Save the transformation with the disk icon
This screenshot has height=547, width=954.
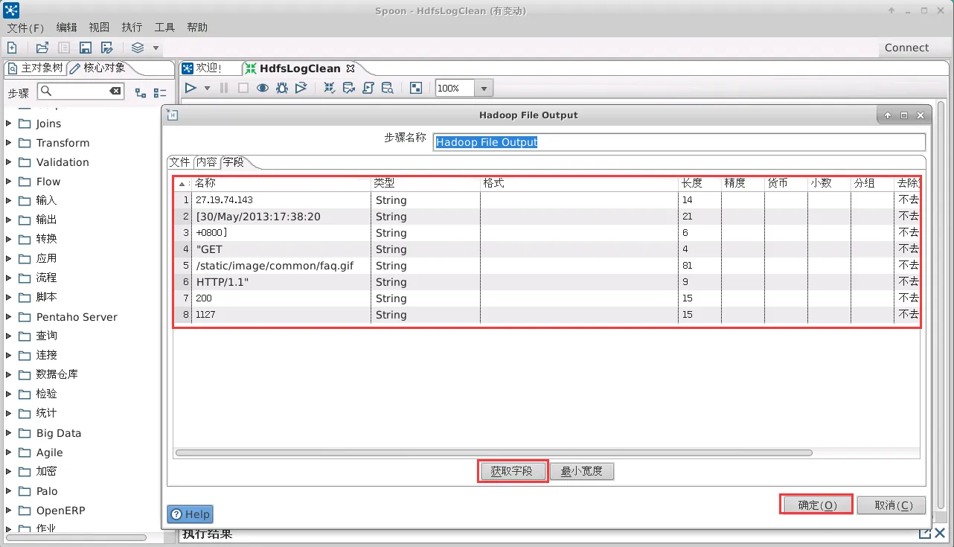pos(86,48)
